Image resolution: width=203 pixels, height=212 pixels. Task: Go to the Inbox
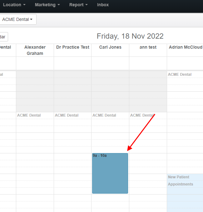point(103,5)
